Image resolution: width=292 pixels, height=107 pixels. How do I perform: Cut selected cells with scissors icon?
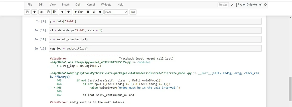coord(42,12)
